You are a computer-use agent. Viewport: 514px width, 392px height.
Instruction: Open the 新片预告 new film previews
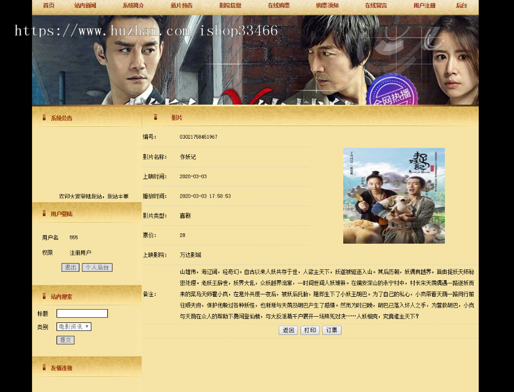(x=180, y=6)
